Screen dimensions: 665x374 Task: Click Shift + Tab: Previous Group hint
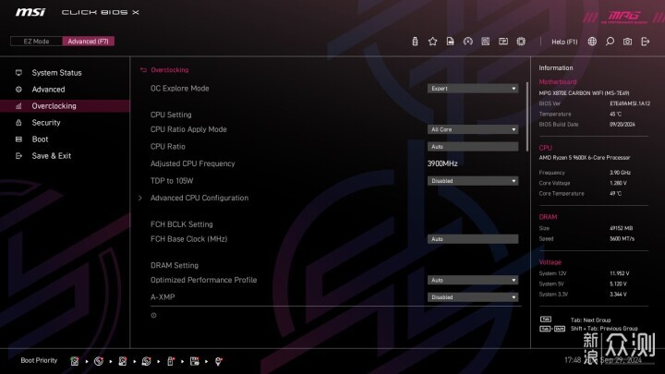(x=604, y=329)
